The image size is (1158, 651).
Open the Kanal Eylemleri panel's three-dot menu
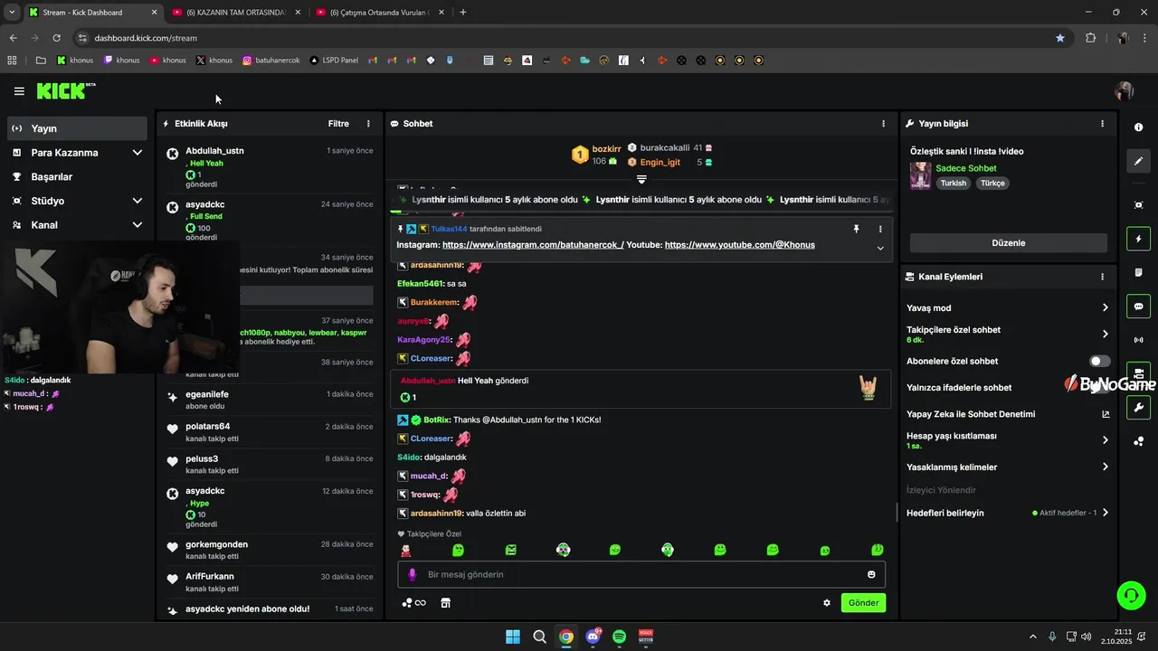1102,277
